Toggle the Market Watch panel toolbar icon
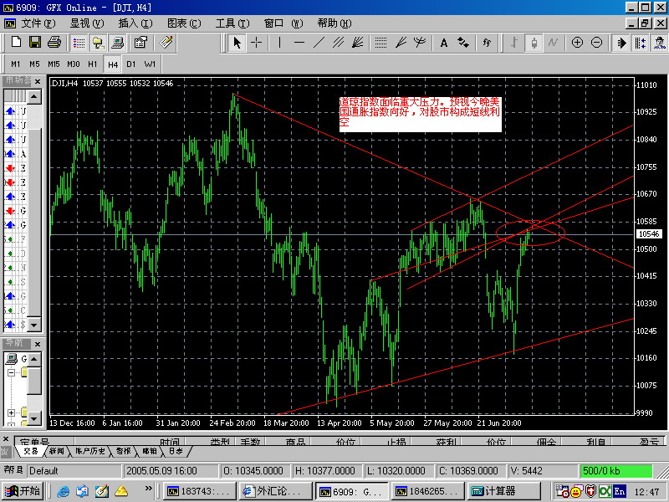This screenshot has height=502, width=669. pyautogui.click(x=79, y=43)
